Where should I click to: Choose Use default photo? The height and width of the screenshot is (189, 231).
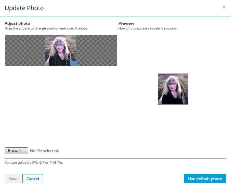[205, 178]
